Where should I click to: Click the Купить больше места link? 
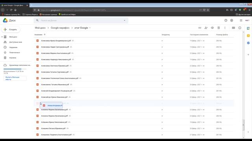15,78
